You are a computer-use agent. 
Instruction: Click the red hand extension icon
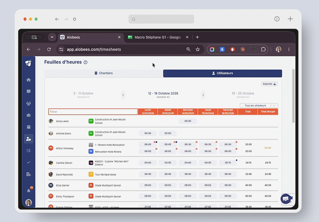coord(232,49)
